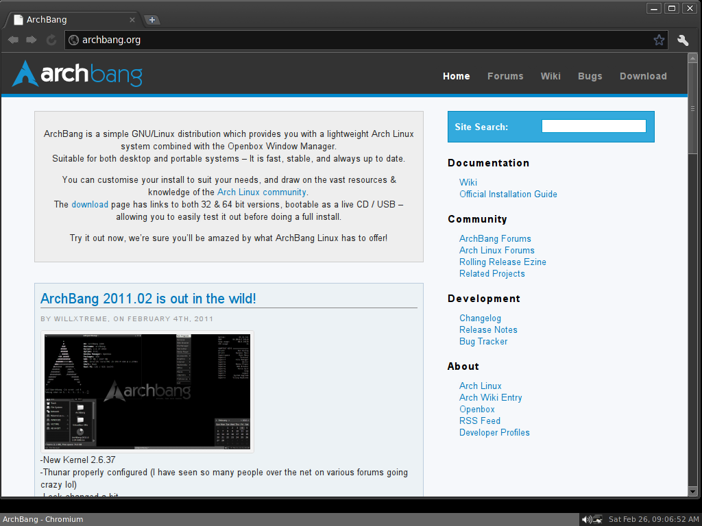Viewport: 702px width, 526px height.
Task: Open the Chromium wrench menu
Action: pyautogui.click(x=683, y=40)
